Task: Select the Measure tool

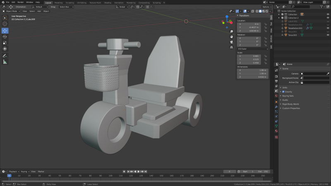Action: click(5, 62)
